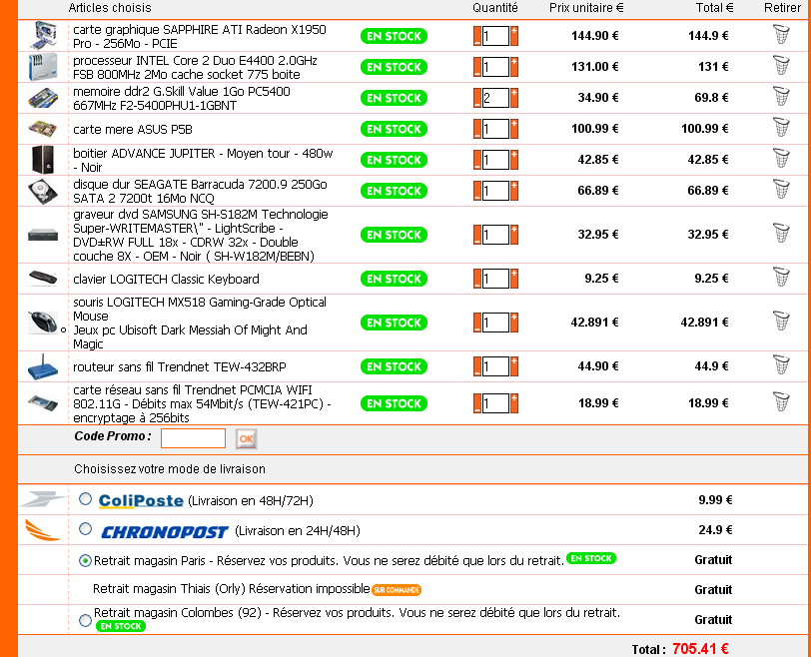Decrease quantity of the SAPPHIRE graphics card

[477, 36]
